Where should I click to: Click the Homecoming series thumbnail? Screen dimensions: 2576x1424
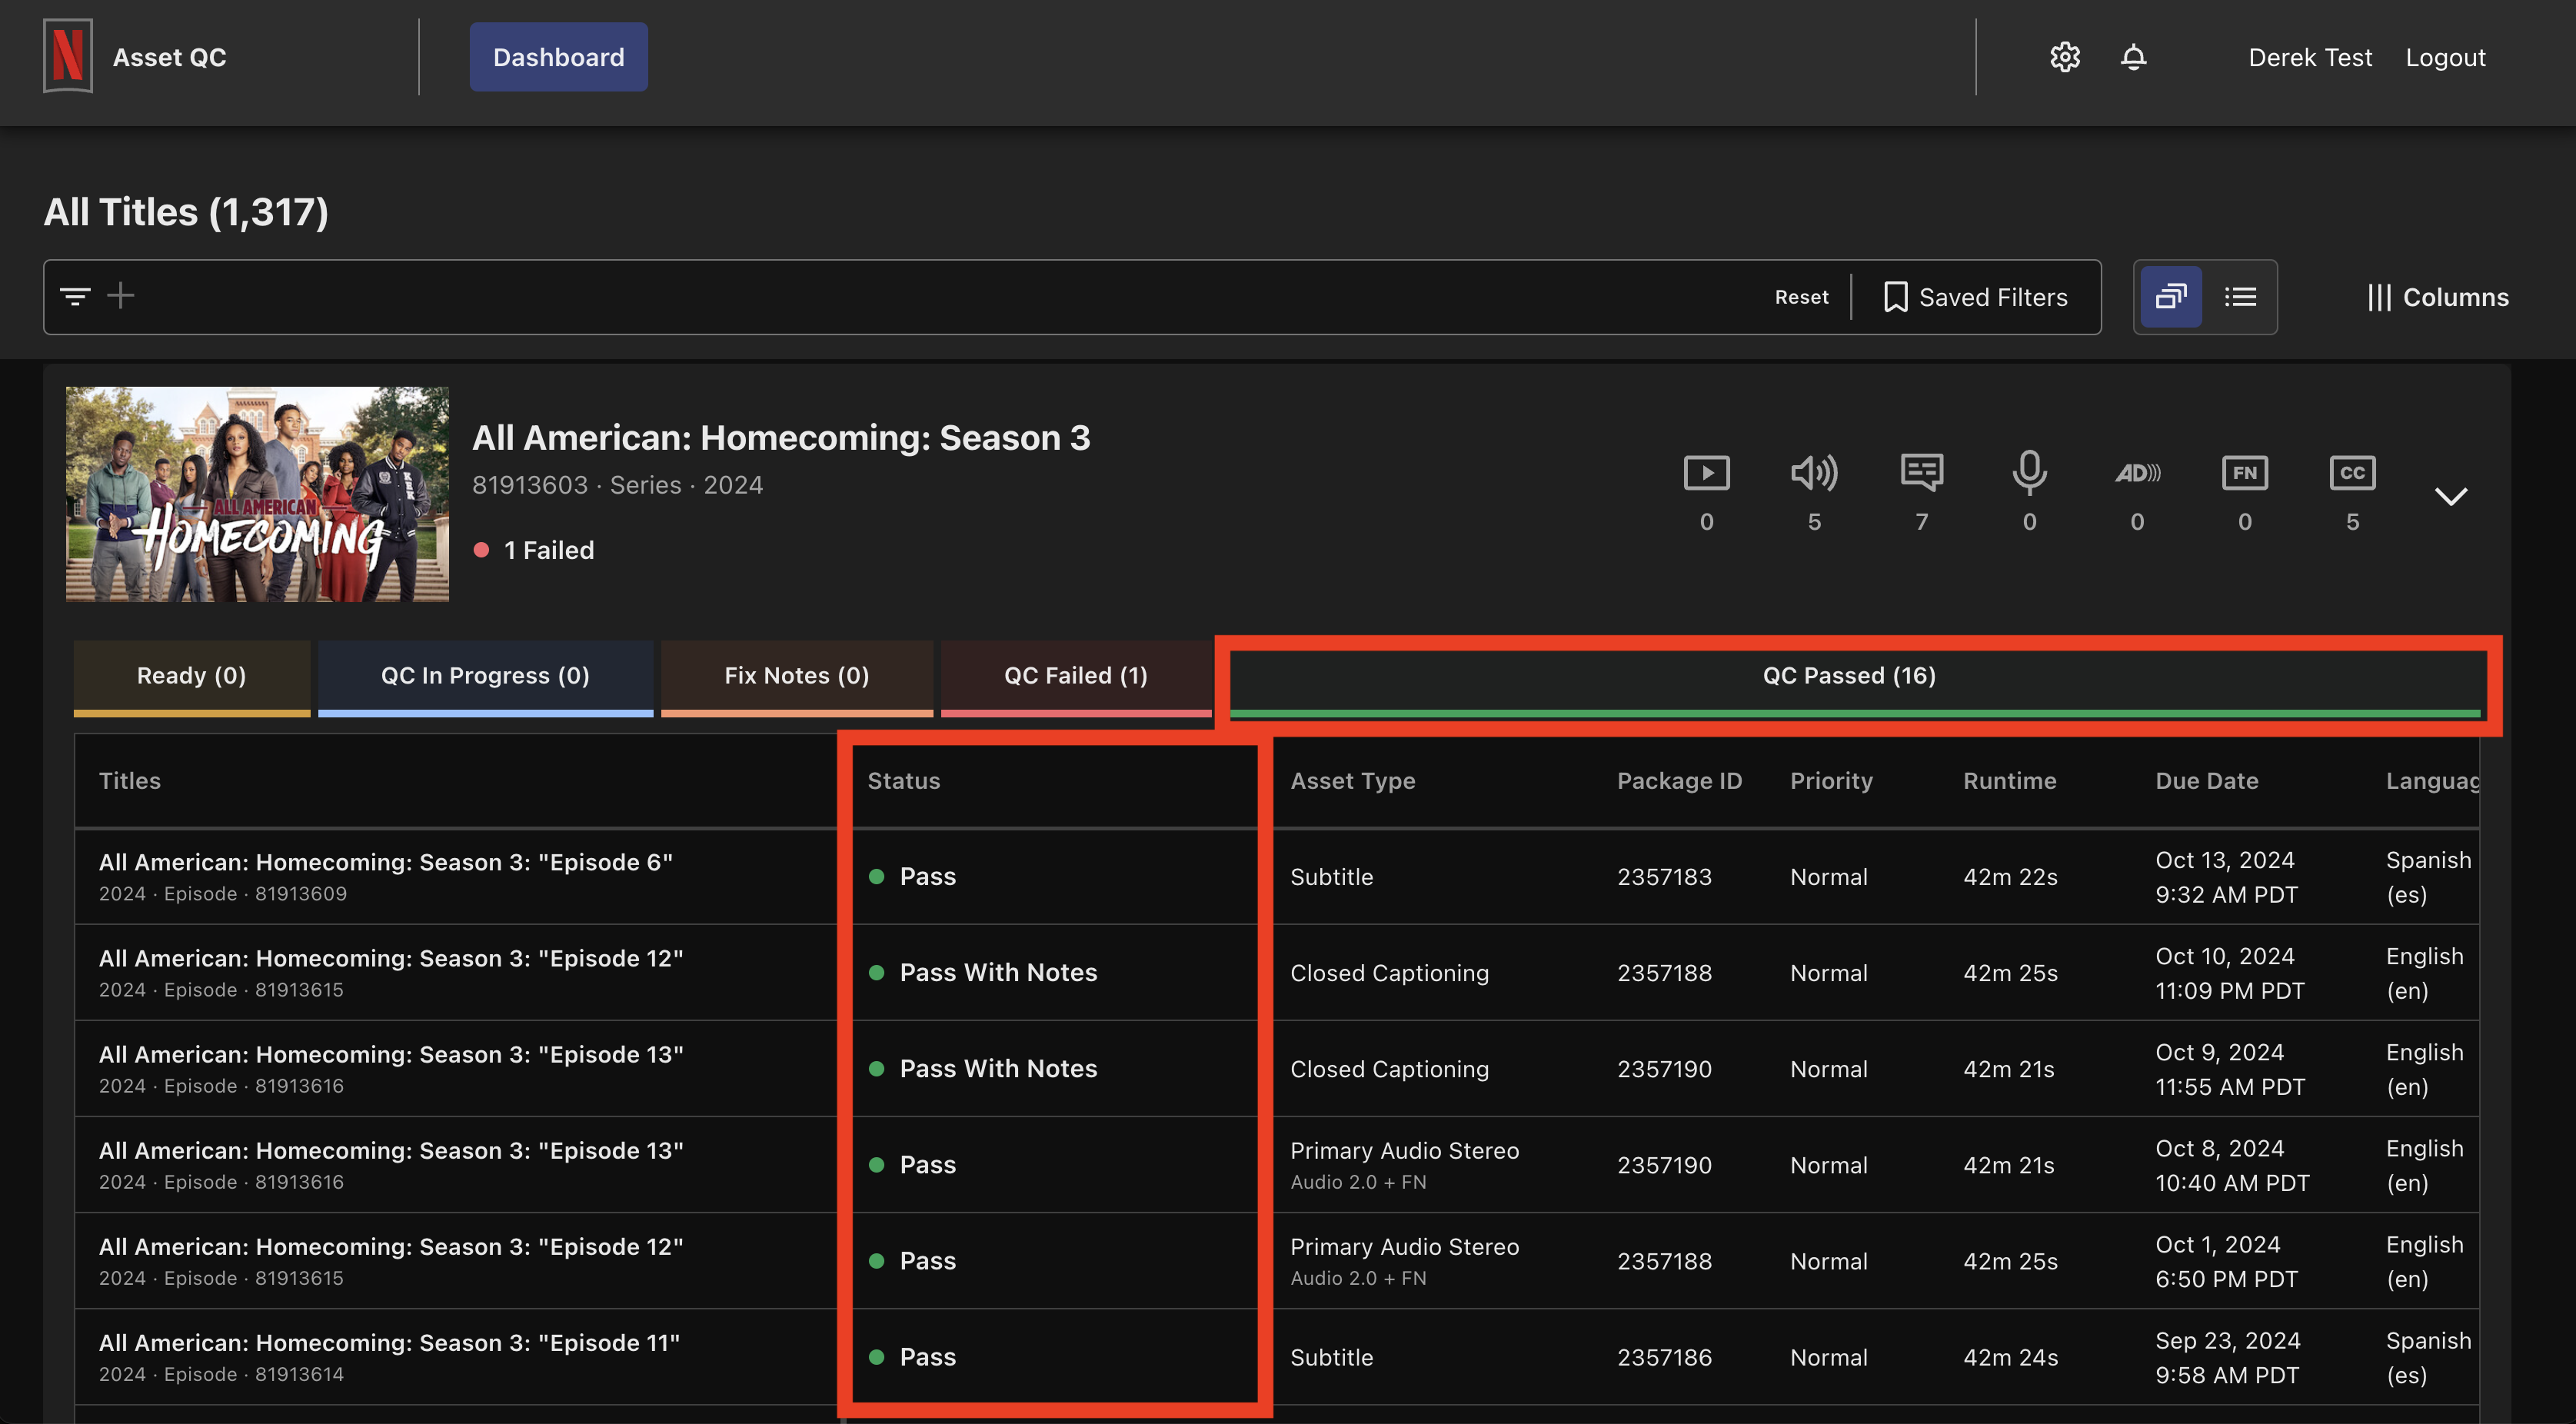pyautogui.click(x=257, y=494)
